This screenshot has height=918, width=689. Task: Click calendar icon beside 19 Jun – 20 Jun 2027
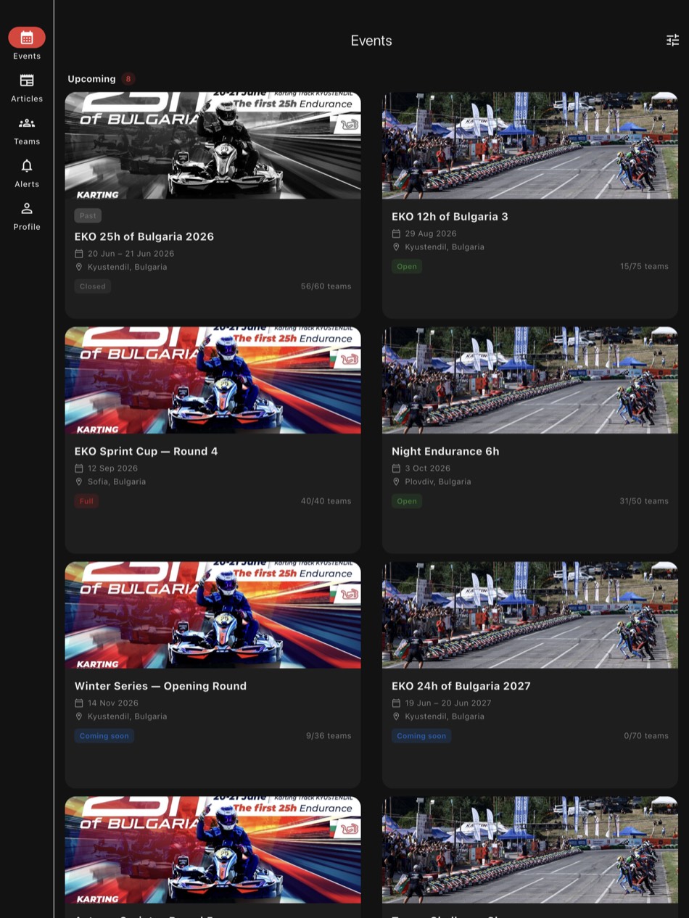(x=396, y=703)
